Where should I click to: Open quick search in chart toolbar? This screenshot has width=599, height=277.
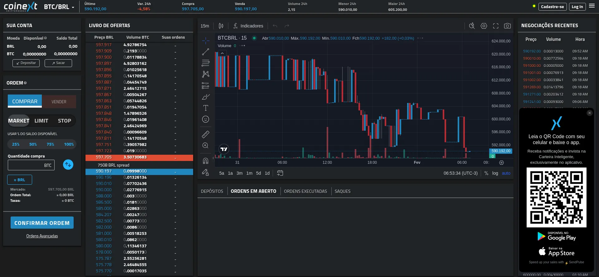[472, 26]
